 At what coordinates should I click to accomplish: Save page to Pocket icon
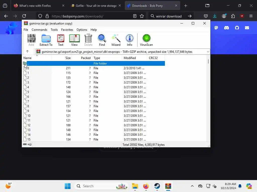(206, 16)
